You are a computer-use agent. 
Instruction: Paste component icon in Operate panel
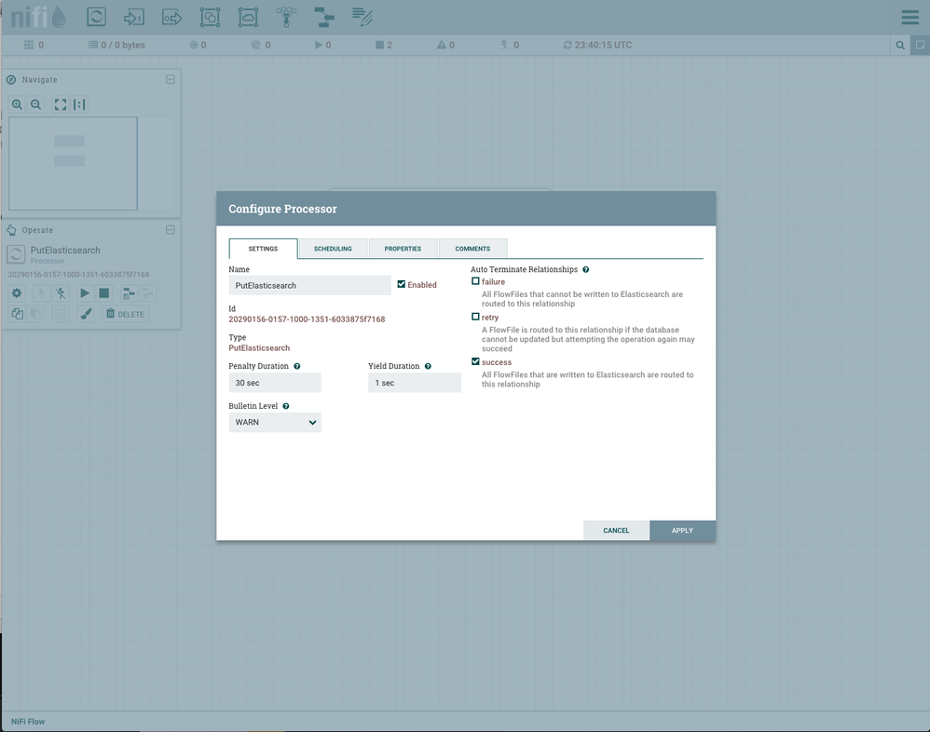(x=36, y=314)
